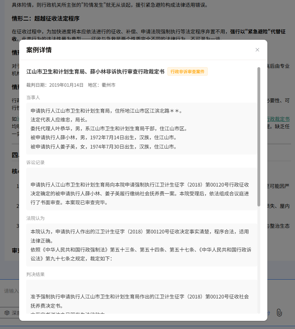Click the 当事人 section label
The height and width of the screenshot is (329, 295).
33,97
